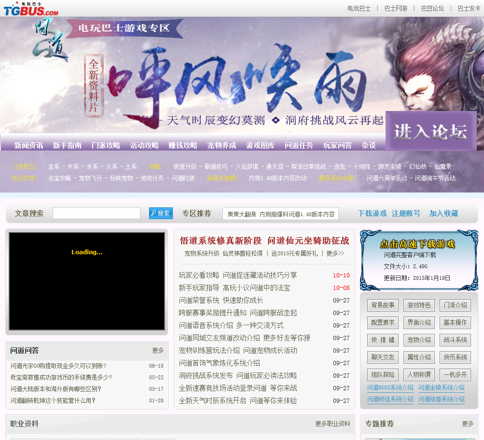484x440 pixels.
Task: Open article 问道荣誉系统 快速助你成长
Action: coord(221,300)
